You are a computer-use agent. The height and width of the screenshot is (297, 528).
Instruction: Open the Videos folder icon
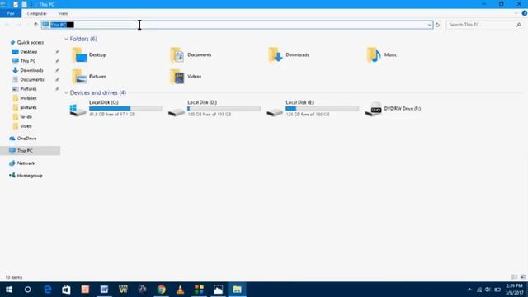click(x=177, y=77)
